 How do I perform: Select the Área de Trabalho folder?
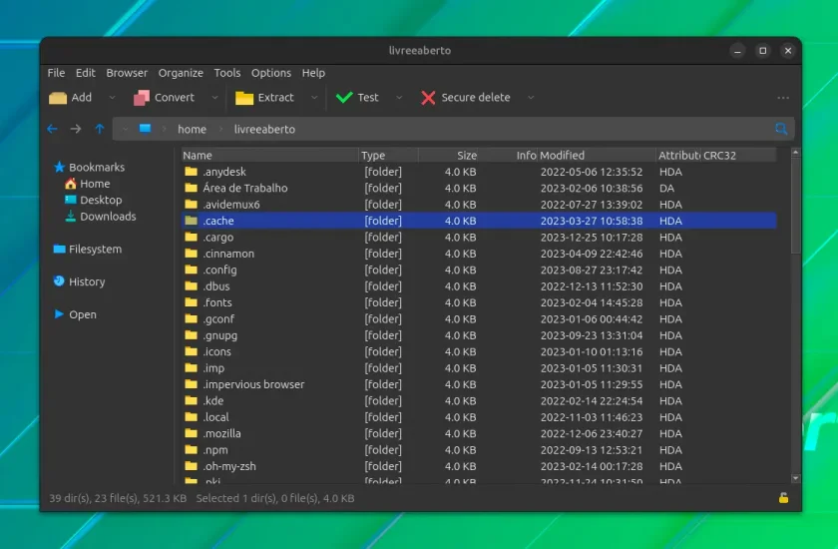[479, 188]
